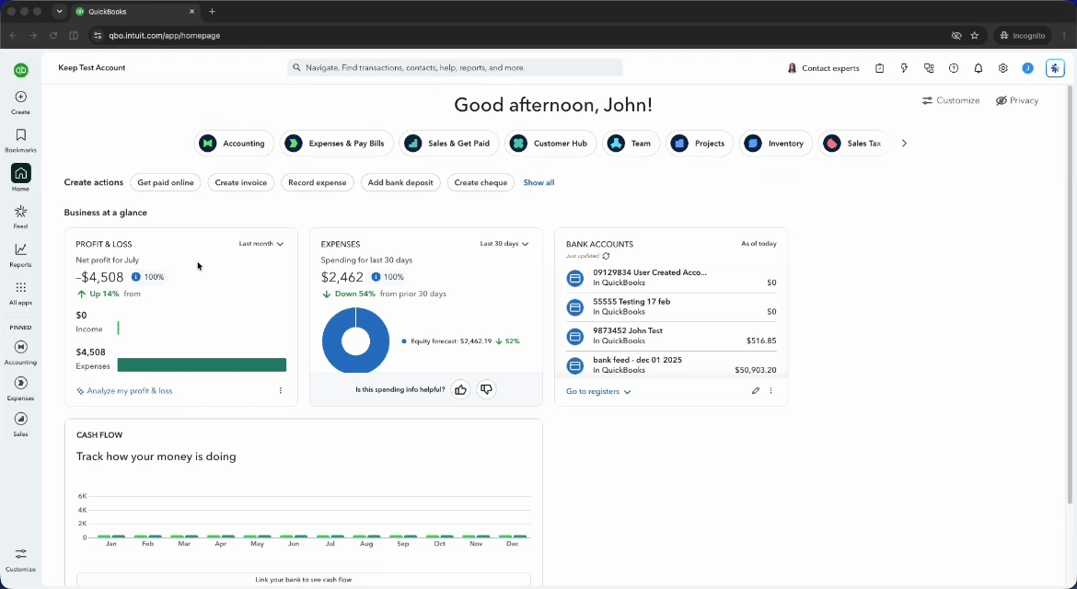Open the Feed in the sidebar
Screen dimensions: 1077x589
point(20,217)
